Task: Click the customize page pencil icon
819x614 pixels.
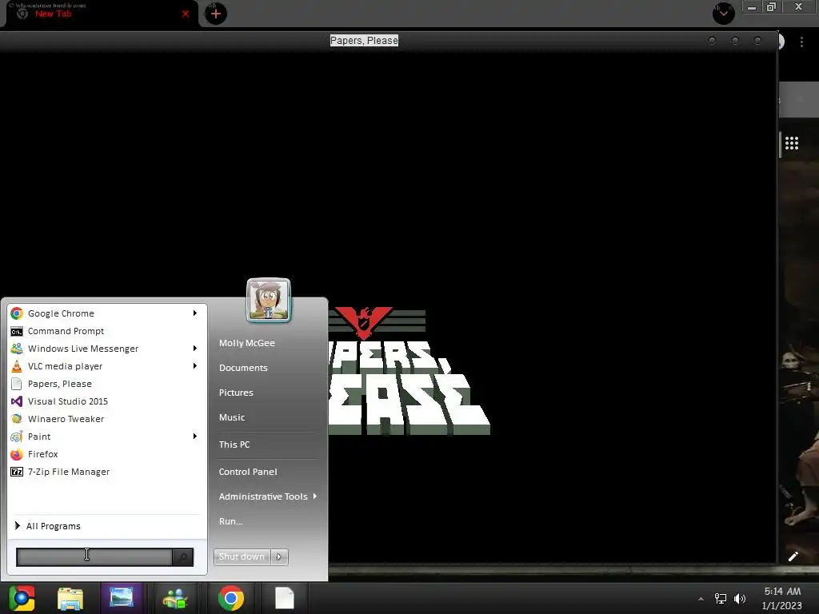Action: click(793, 556)
